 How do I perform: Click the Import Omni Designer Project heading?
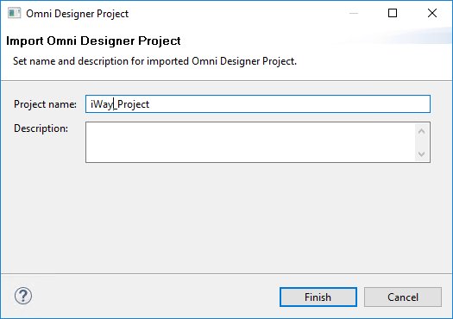coord(93,41)
